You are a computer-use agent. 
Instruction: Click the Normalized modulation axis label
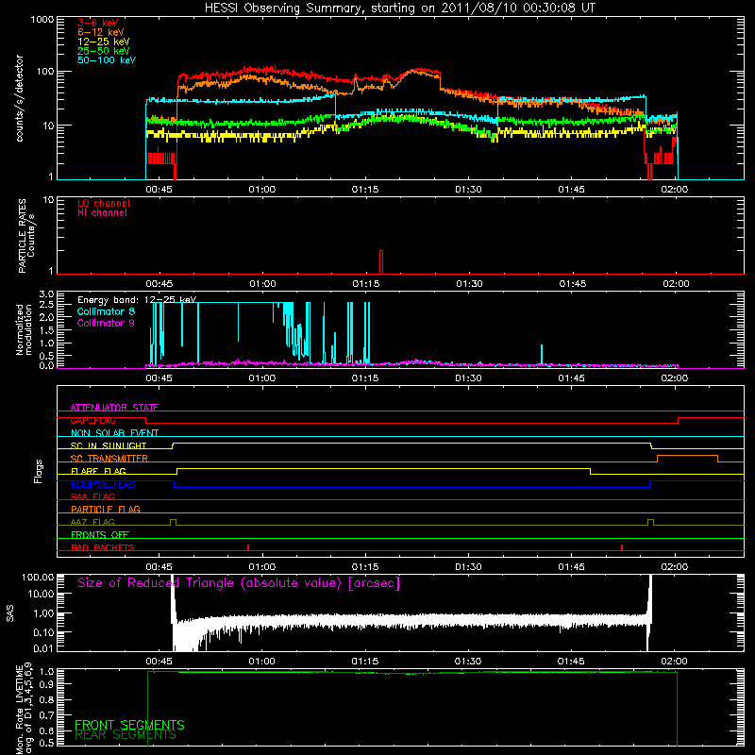click(24, 329)
